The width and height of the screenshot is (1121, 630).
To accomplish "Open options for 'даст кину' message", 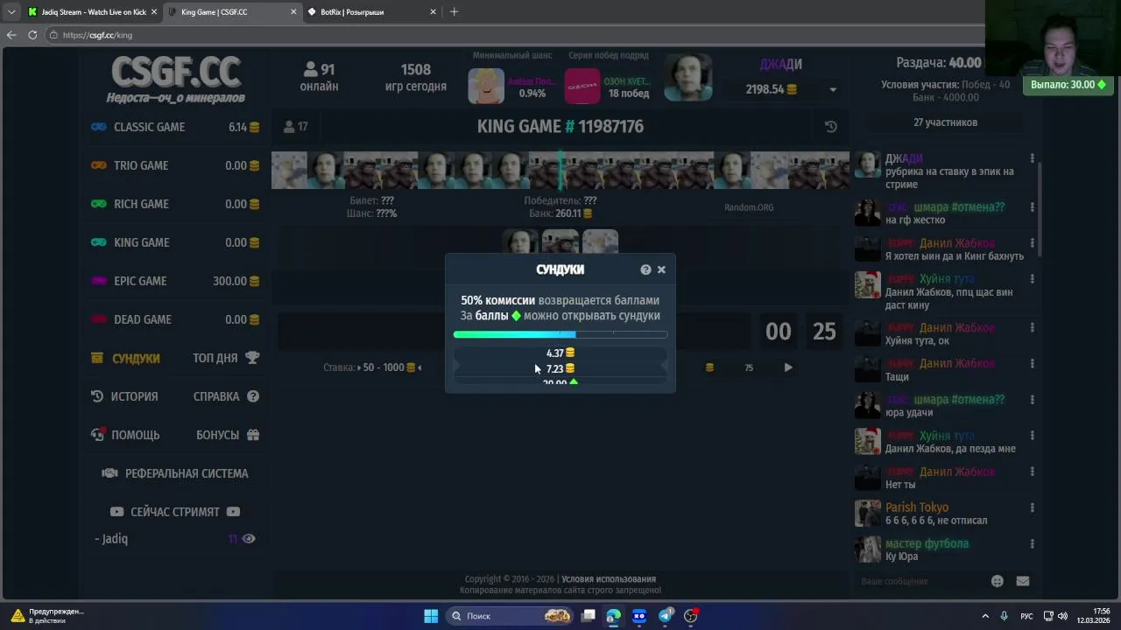I will pos(1033,279).
